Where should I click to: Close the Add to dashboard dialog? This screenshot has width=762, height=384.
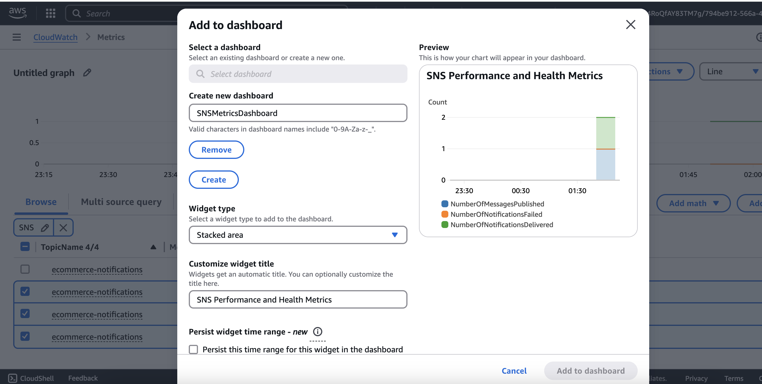click(630, 24)
